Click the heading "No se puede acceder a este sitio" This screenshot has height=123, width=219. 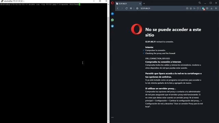[x=173, y=32]
